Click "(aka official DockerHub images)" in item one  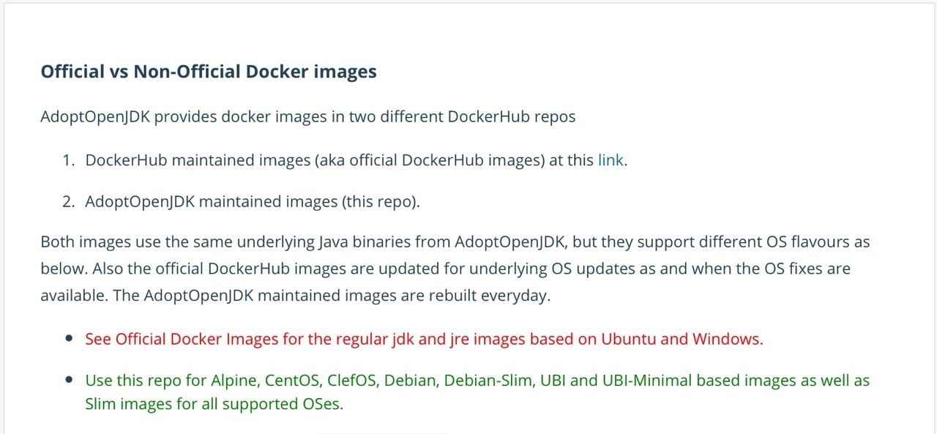pos(430,160)
